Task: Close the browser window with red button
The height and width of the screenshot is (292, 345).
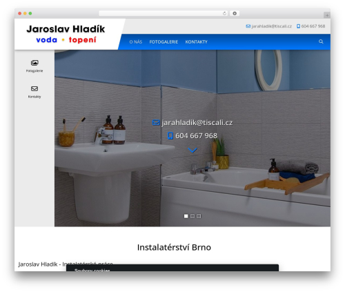Action: (x=20, y=14)
